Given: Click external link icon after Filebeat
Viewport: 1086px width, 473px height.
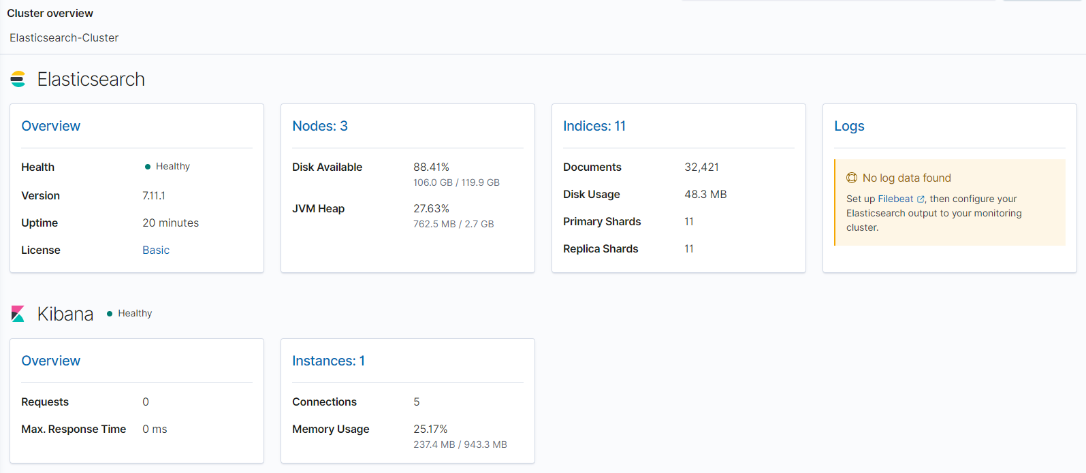Looking at the screenshot, I should click(921, 199).
